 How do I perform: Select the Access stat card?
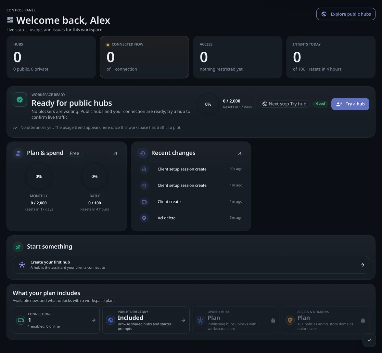237,57
